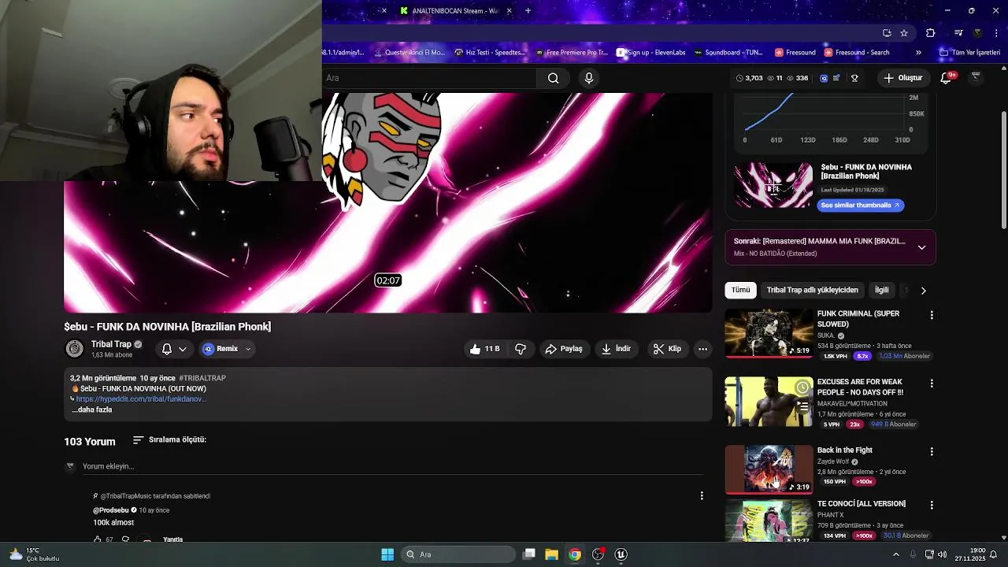This screenshot has height=567, width=1008.
Task: Expand the Sonraki up-next mix chevron
Action: (x=921, y=247)
